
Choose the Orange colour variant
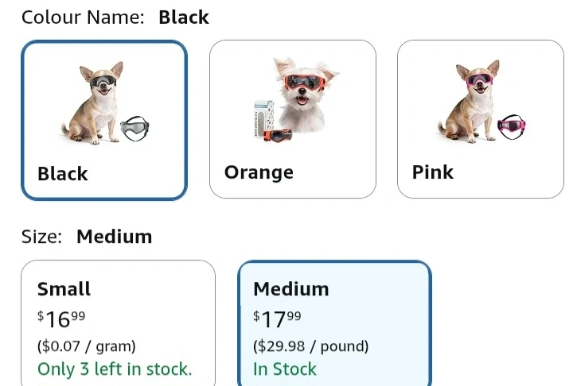pyautogui.click(x=292, y=119)
